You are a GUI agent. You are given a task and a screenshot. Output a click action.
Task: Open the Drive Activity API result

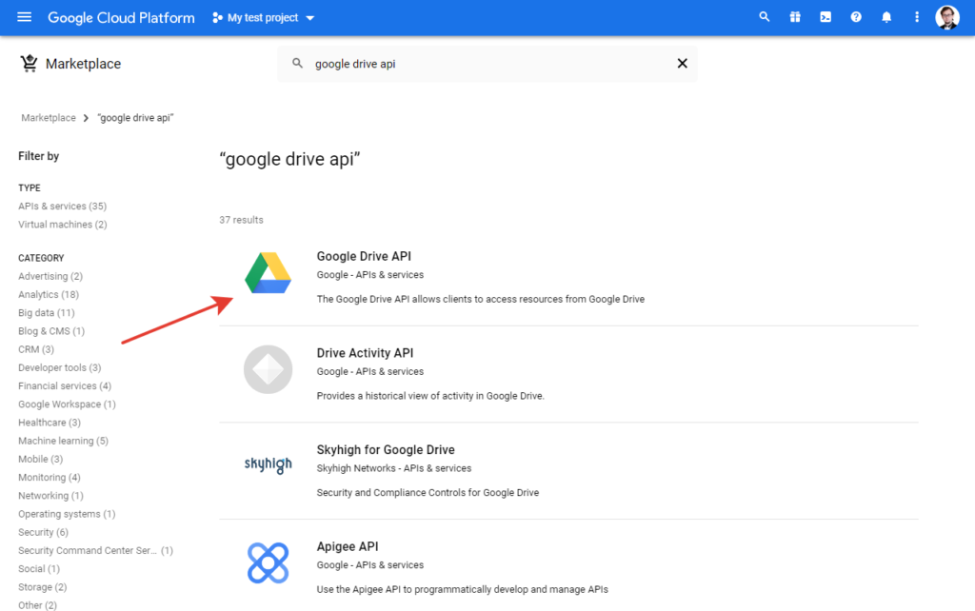[365, 353]
